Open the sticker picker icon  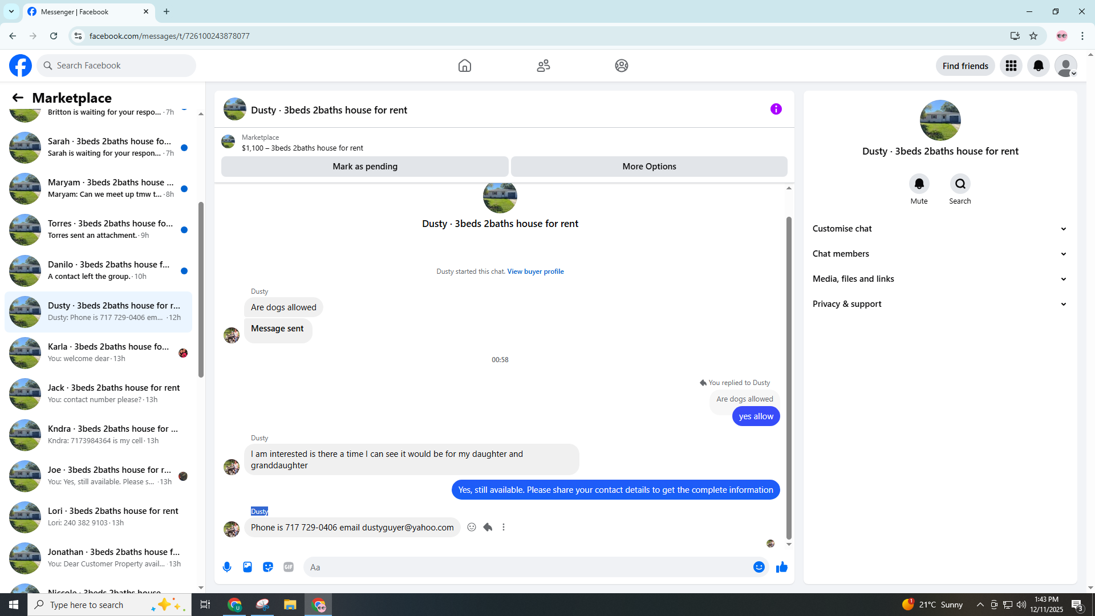(x=268, y=567)
